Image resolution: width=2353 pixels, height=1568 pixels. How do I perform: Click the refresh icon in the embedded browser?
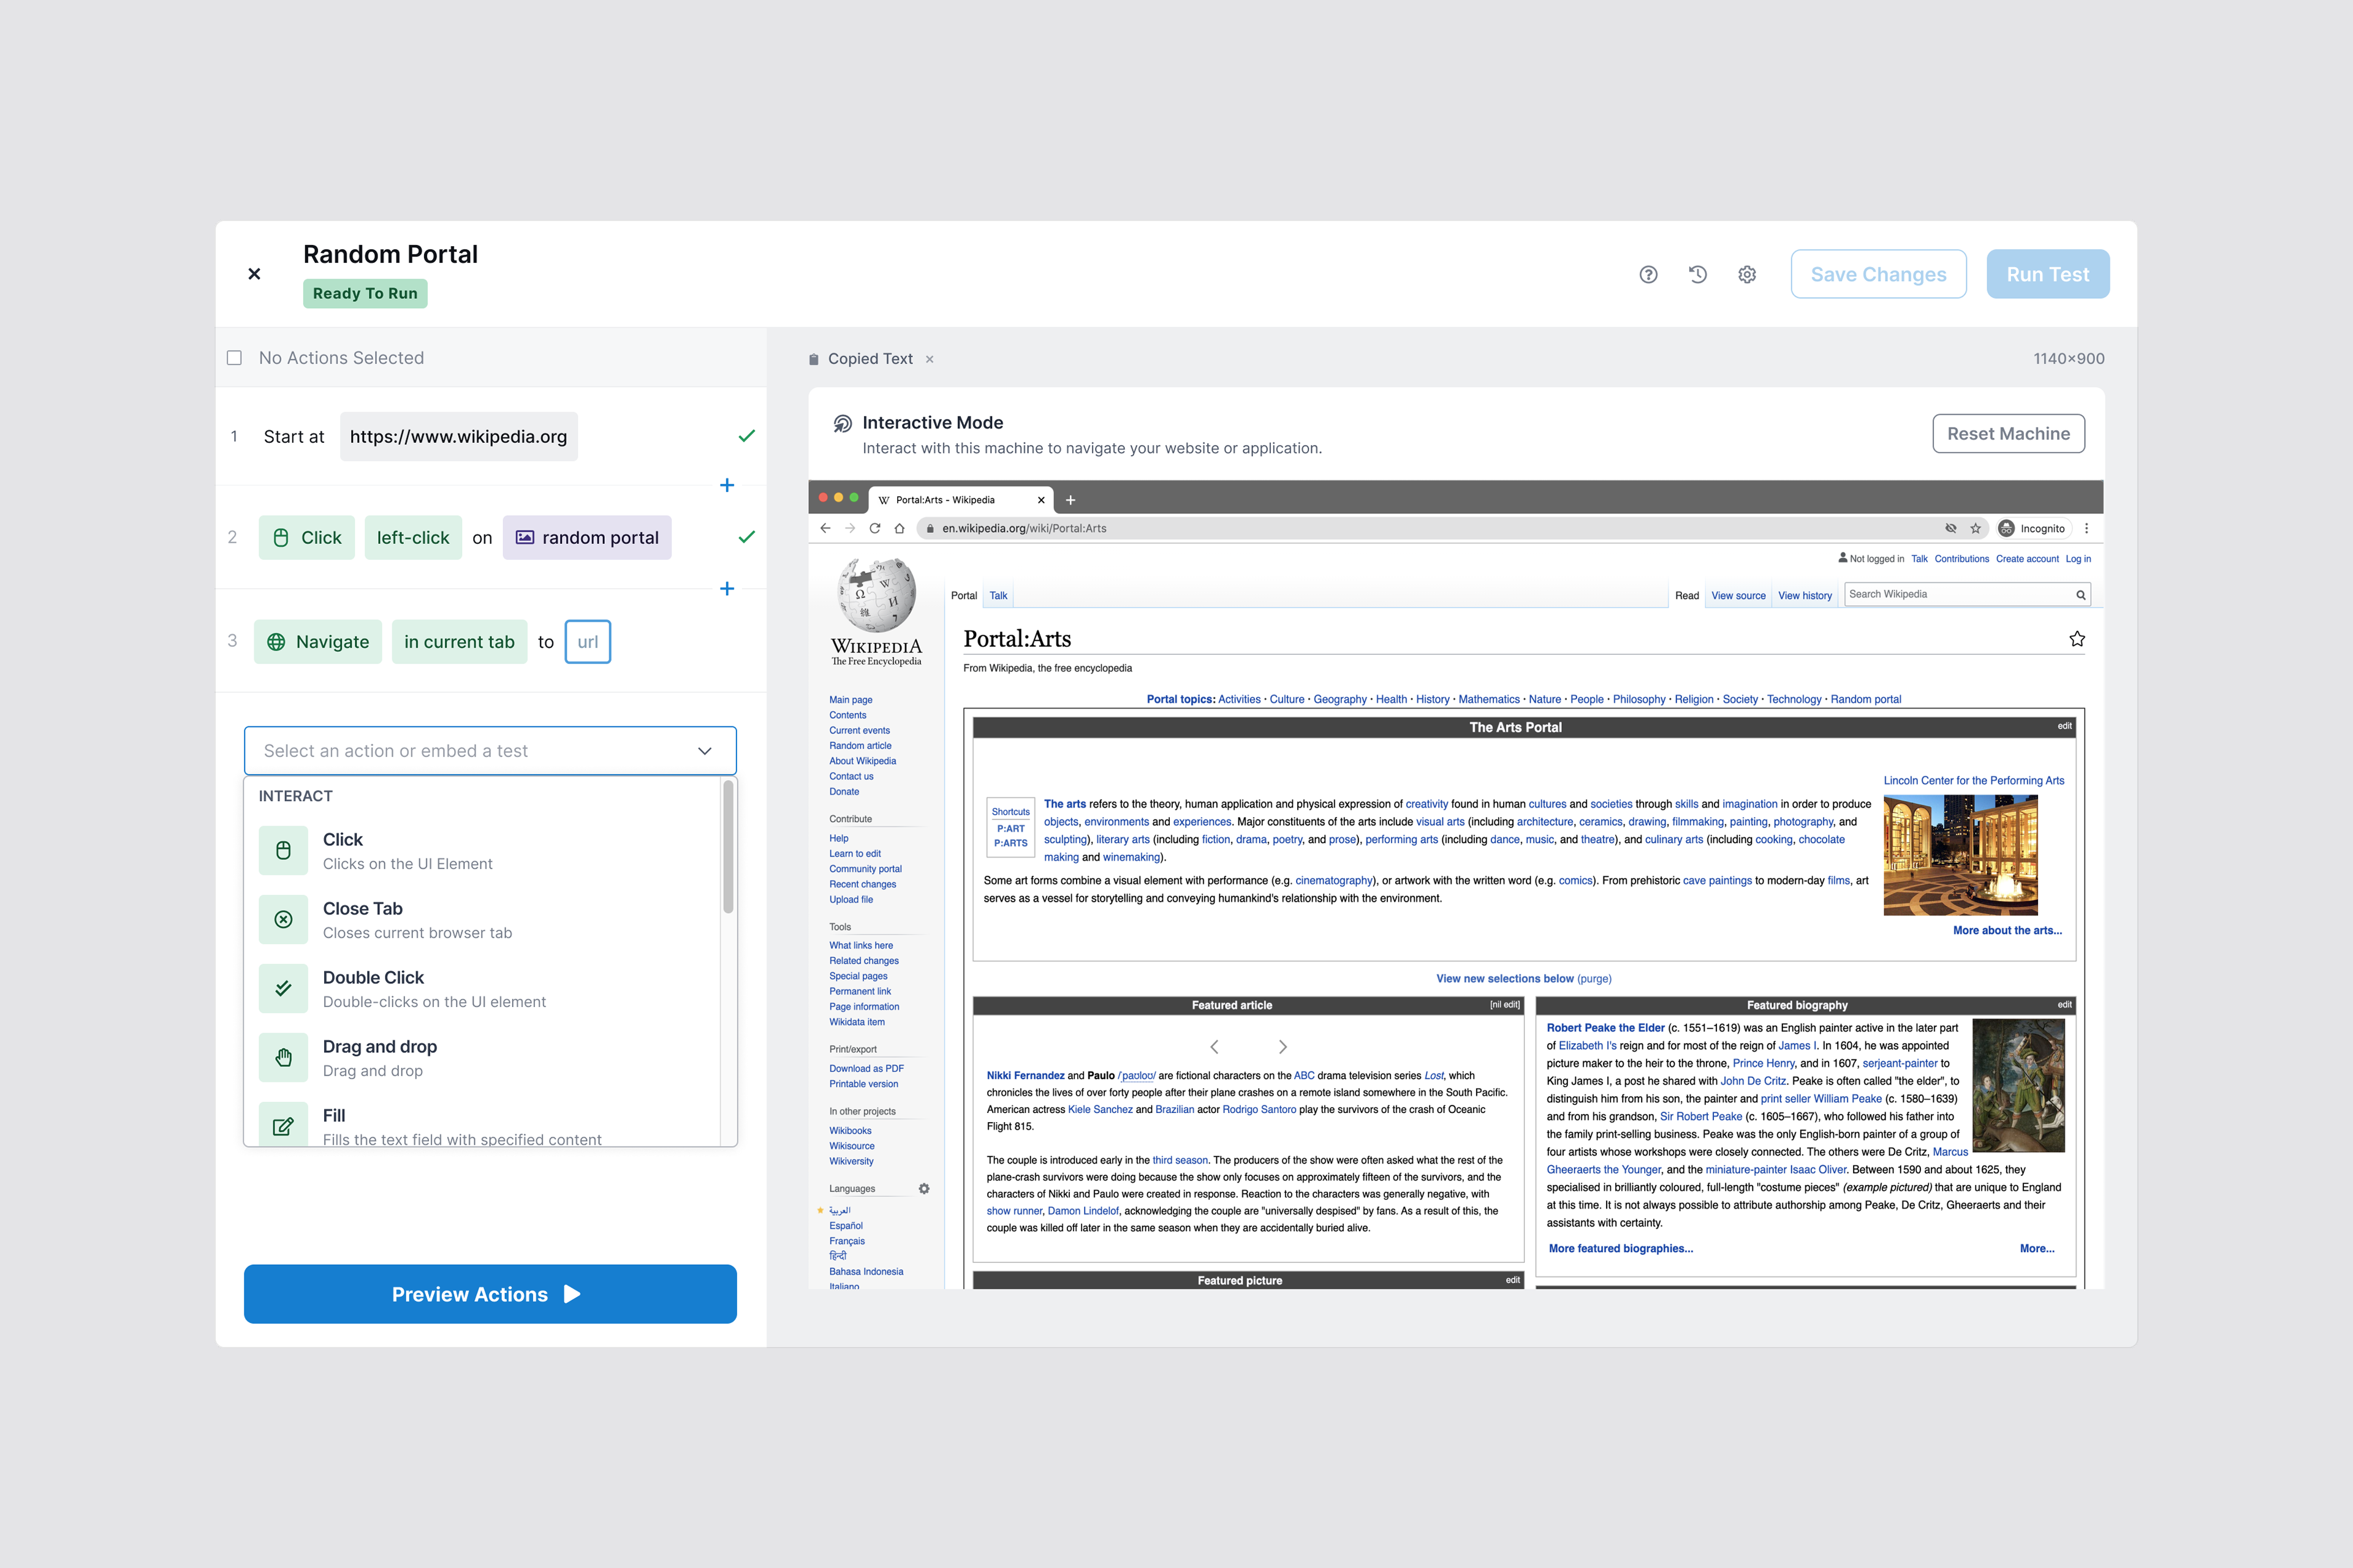(x=874, y=528)
